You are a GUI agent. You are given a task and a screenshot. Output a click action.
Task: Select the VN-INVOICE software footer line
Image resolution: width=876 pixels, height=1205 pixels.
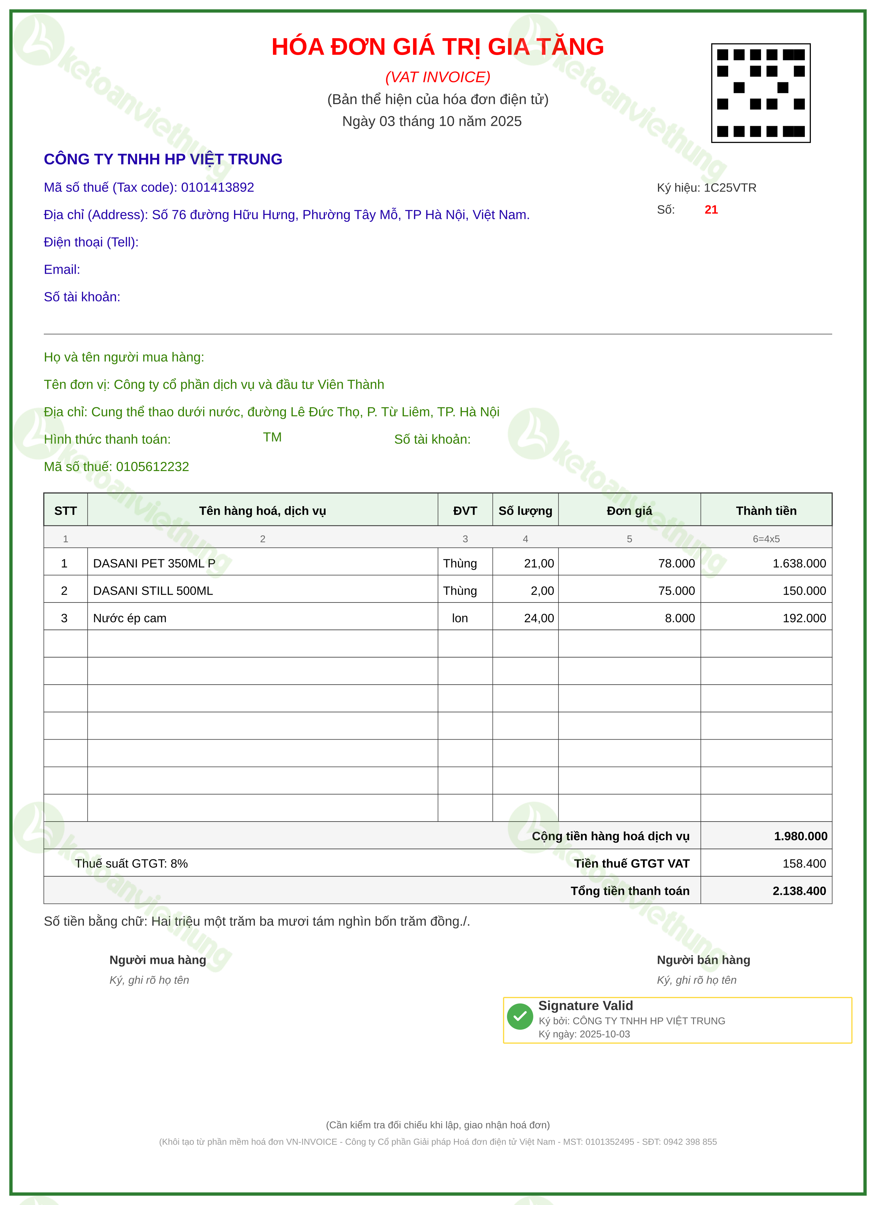(x=438, y=1142)
